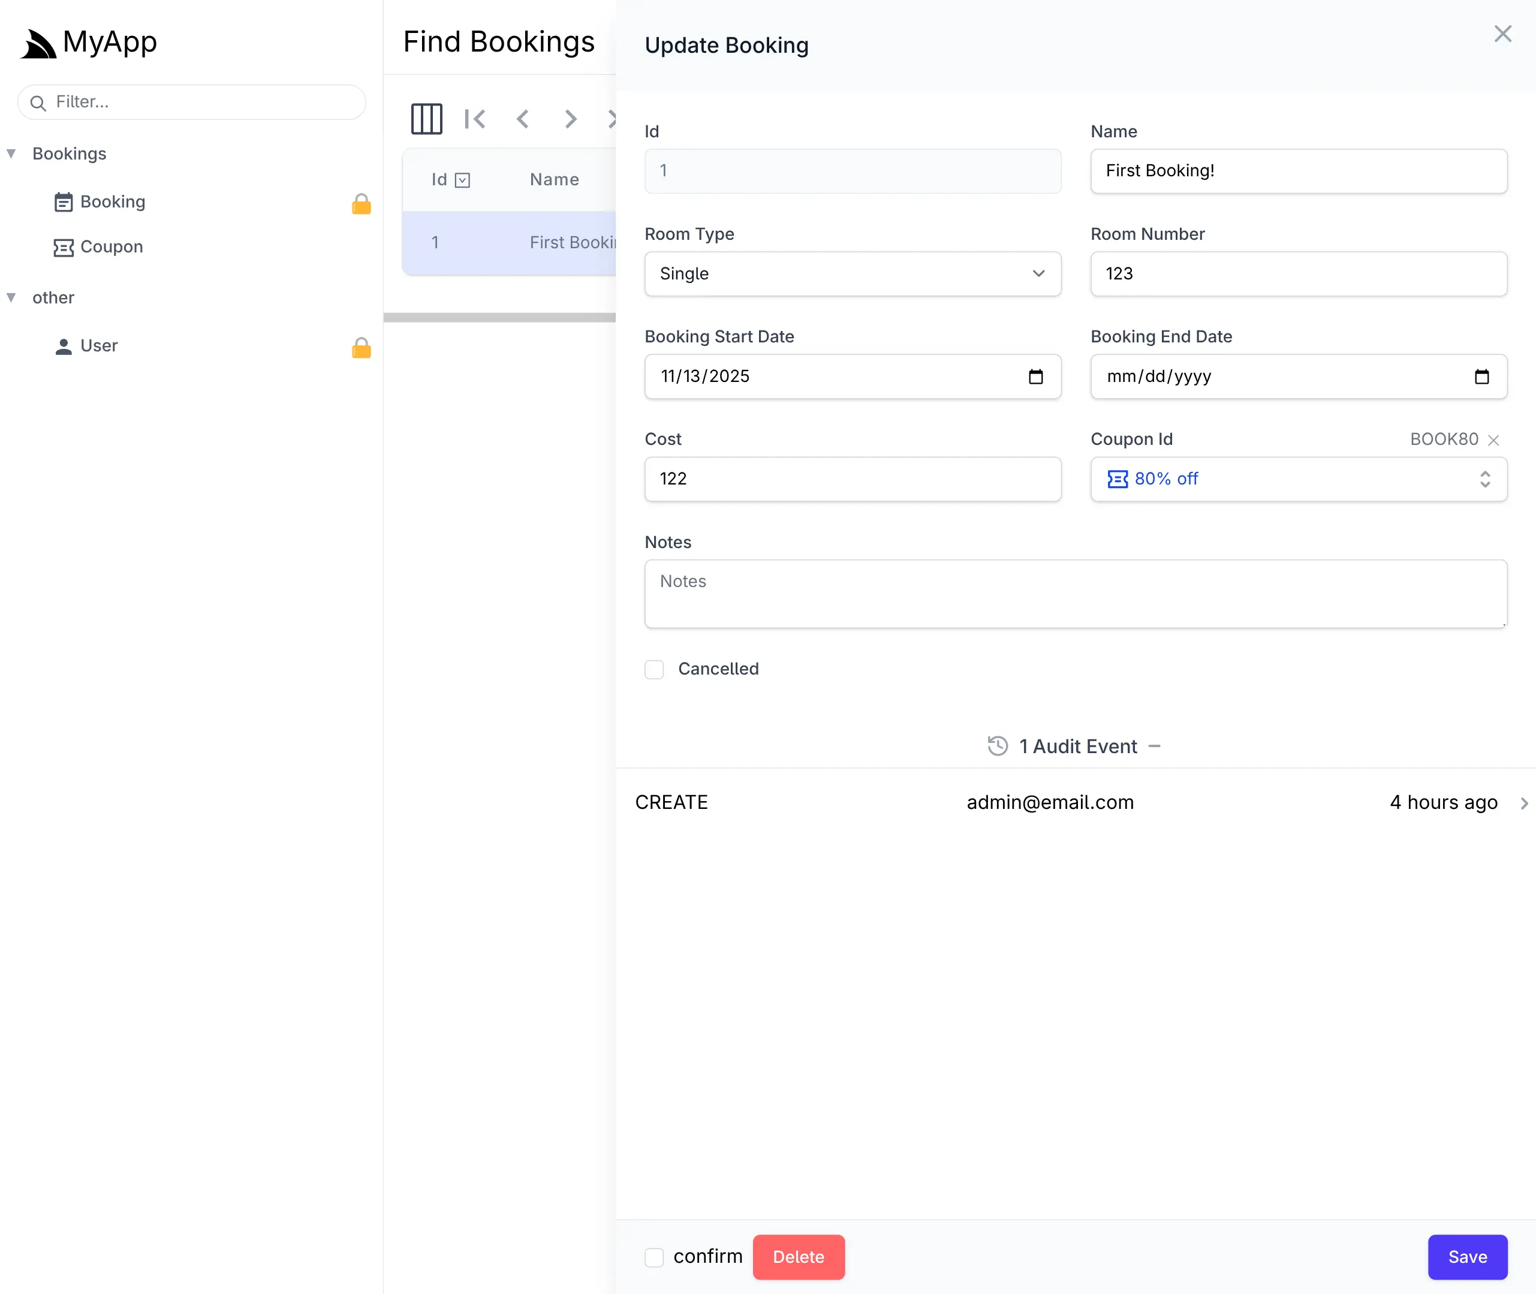The width and height of the screenshot is (1536, 1294).
Task: Click the horizontal scrollbar under bookings table
Action: (499, 318)
